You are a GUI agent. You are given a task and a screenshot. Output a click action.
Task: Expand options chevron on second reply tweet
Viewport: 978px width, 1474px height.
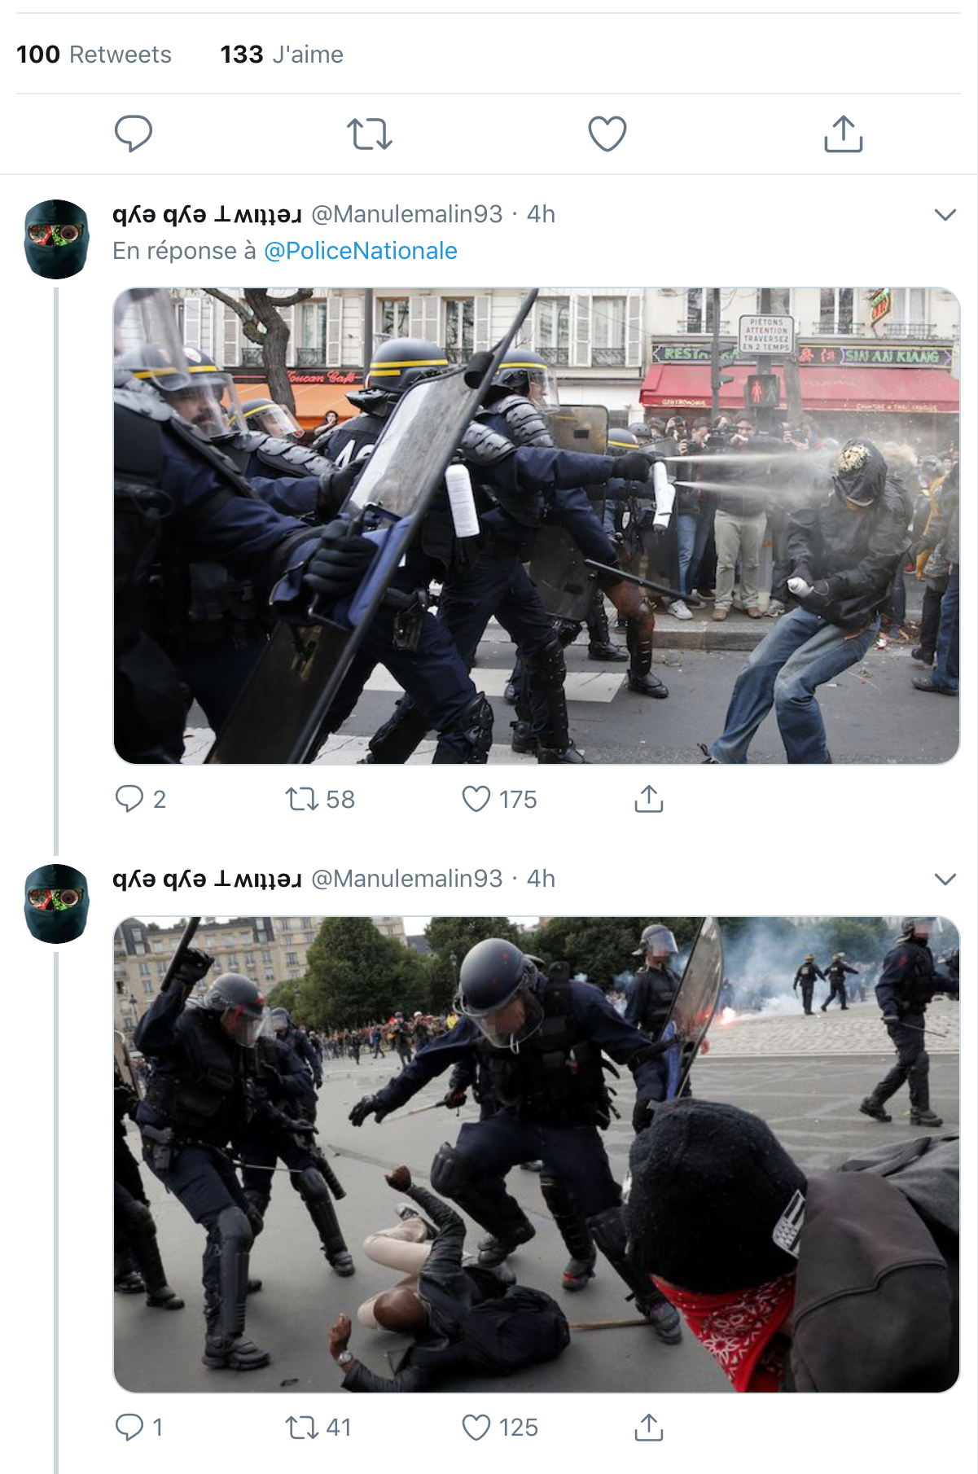click(945, 880)
